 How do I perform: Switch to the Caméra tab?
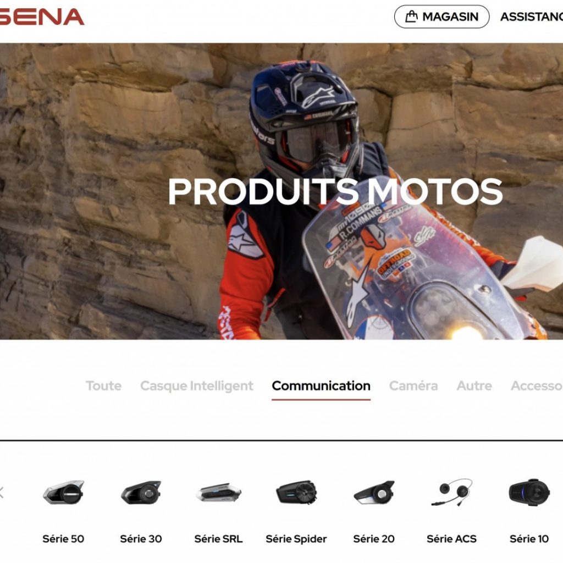413,385
